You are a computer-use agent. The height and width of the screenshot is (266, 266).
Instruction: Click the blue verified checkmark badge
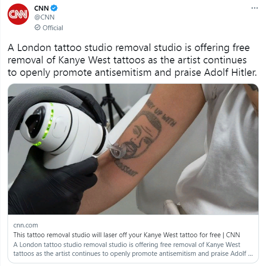(x=54, y=8)
